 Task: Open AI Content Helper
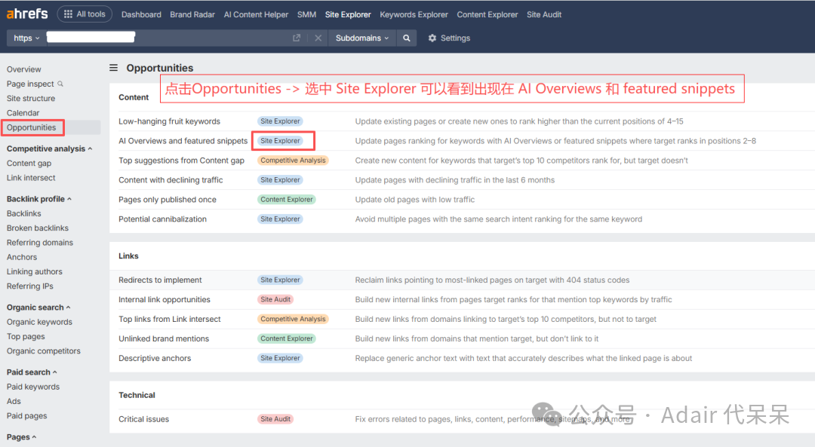click(x=257, y=14)
